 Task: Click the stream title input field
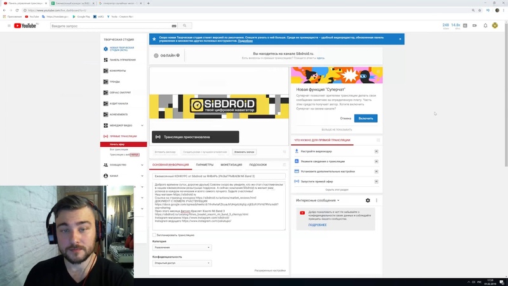219,177
